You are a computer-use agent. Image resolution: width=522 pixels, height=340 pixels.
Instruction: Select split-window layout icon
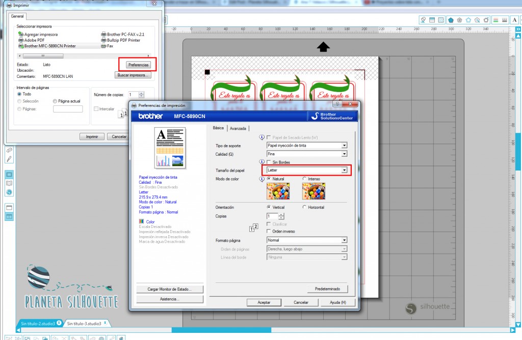[x=9, y=217]
